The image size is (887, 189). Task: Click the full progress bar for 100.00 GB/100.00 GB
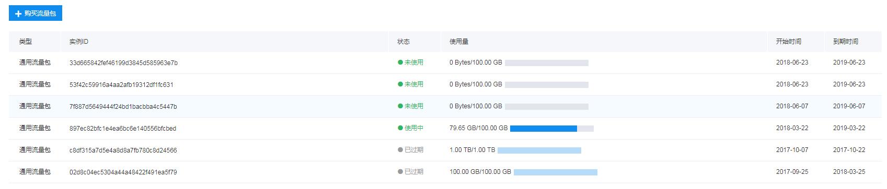(556, 172)
